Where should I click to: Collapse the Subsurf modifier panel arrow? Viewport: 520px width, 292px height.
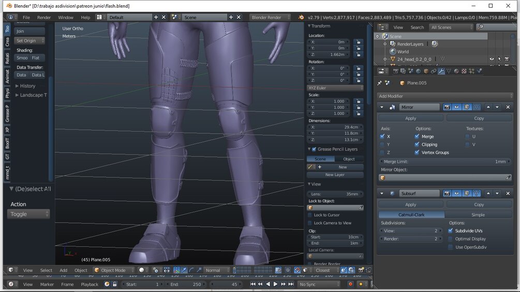[382, 193]
